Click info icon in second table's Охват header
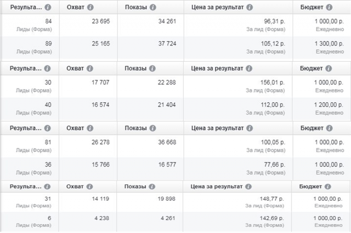 coord(90,68)
